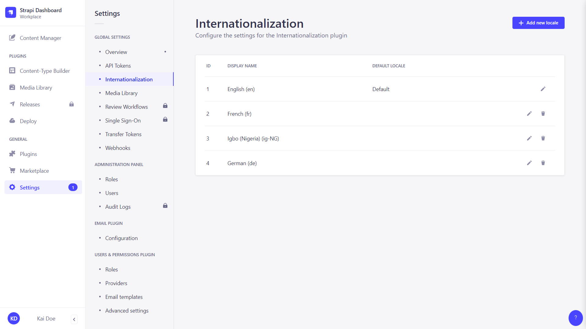Open Content Manager from sidebar

point(41,38)
